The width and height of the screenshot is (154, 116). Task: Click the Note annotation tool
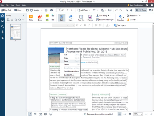pos(31,17)
